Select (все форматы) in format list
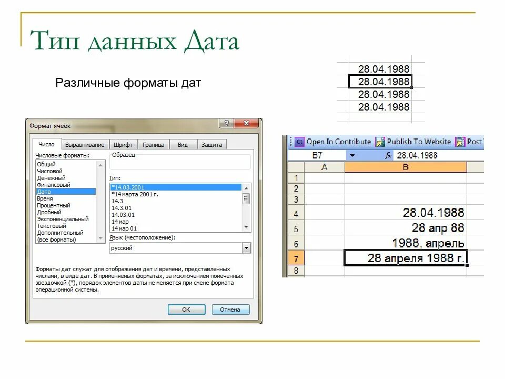Viewport: 505px width, 379px height. point(66,240)
